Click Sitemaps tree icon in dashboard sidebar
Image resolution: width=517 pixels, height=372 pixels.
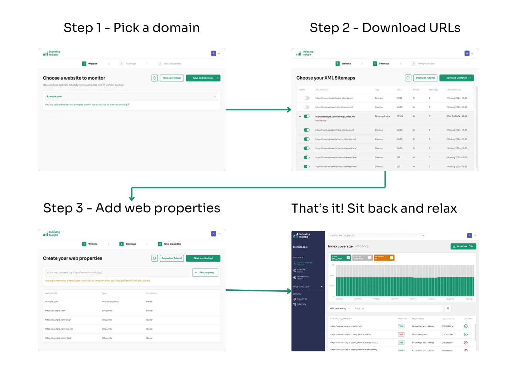click(295, 304)
